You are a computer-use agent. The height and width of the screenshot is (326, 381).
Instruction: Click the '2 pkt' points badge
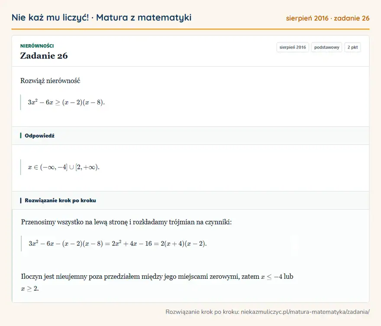pyautogui.click(x=352, y=47)
